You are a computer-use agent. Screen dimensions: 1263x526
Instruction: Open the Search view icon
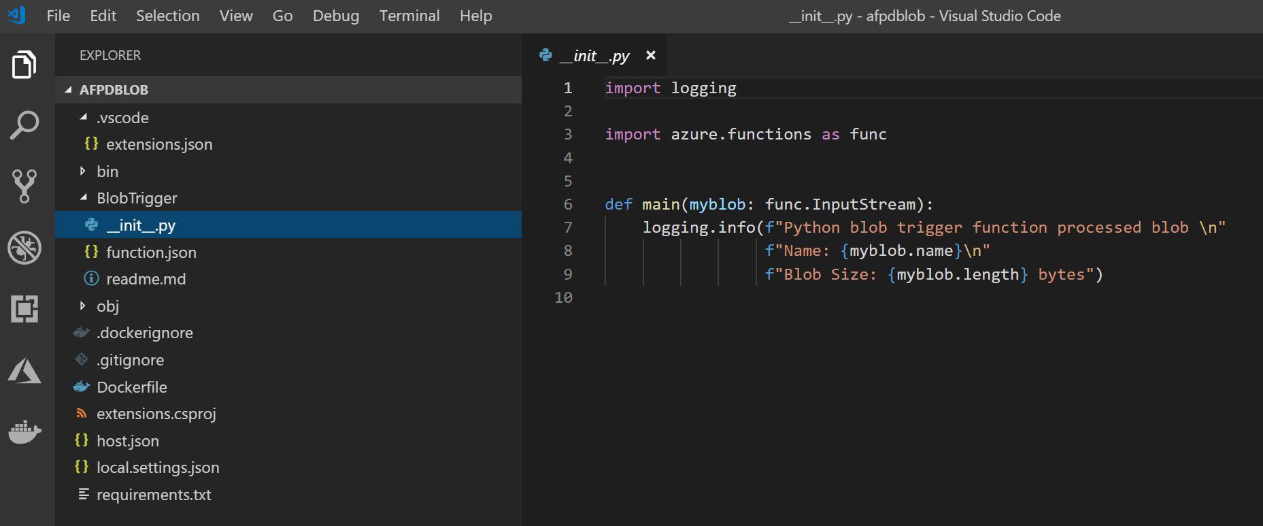click(x=24, y=125)
